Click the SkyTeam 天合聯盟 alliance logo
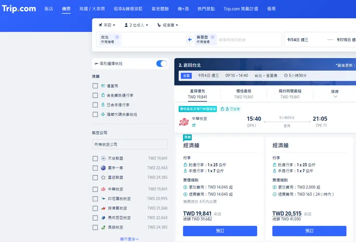Viewport: 356px width, 242px height. pos(103,158)
